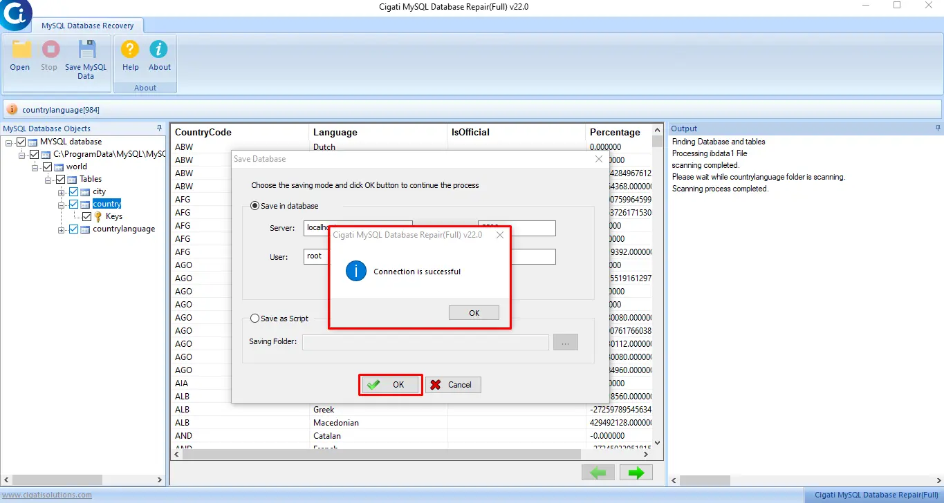This screenshot has height=503, width=944.
Task: Click the orange info icon beside countrylanguage[984]
Action: pyautogui.click(x=12, y=109)
